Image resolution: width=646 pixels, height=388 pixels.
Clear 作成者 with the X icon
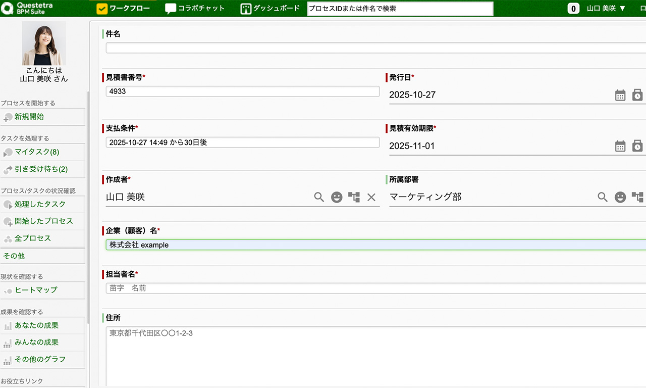pos(371,197)
